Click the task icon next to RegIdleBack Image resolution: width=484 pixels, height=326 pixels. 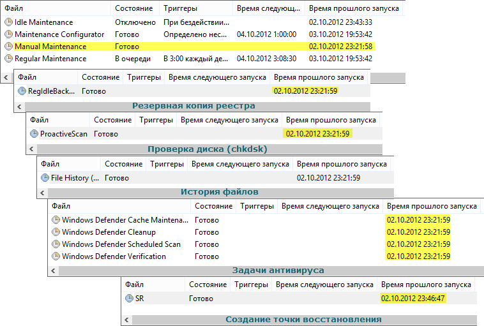pos(22,91)
